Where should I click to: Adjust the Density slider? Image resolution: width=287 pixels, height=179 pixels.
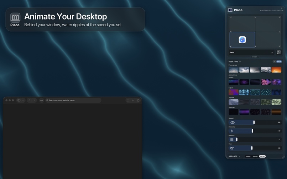coord(255,140)
